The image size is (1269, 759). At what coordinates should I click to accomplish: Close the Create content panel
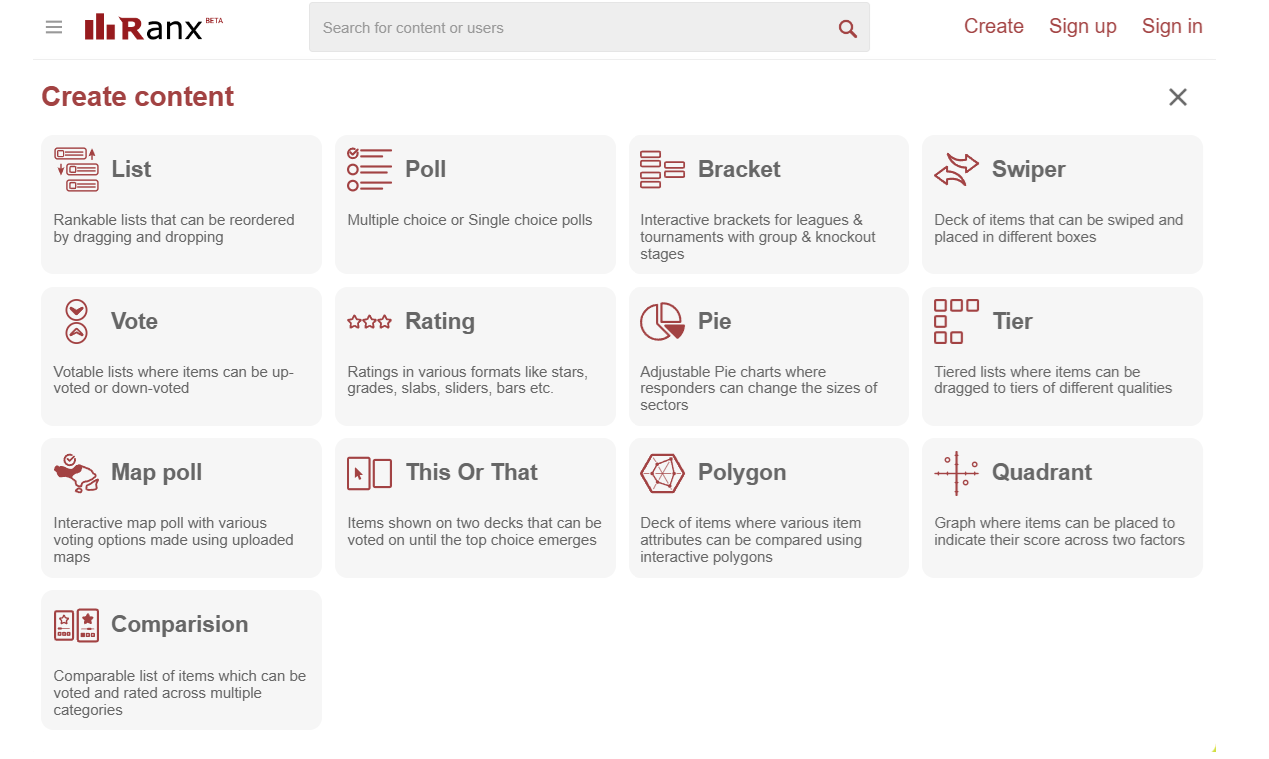[1178, 97]
